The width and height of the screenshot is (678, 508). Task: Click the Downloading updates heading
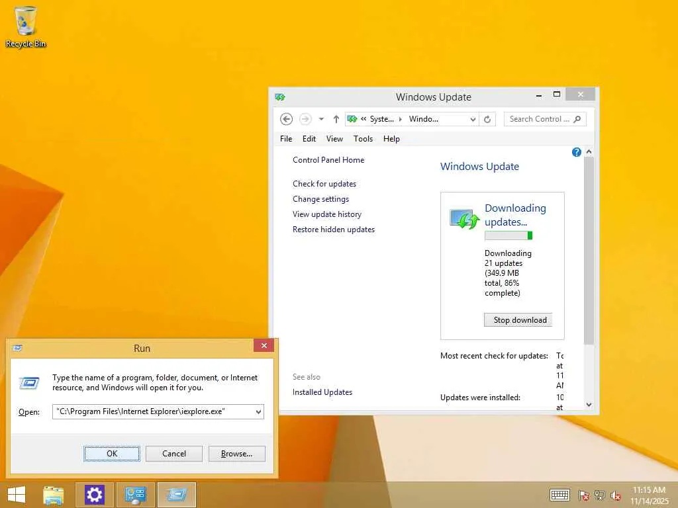(x=515, y=215)
